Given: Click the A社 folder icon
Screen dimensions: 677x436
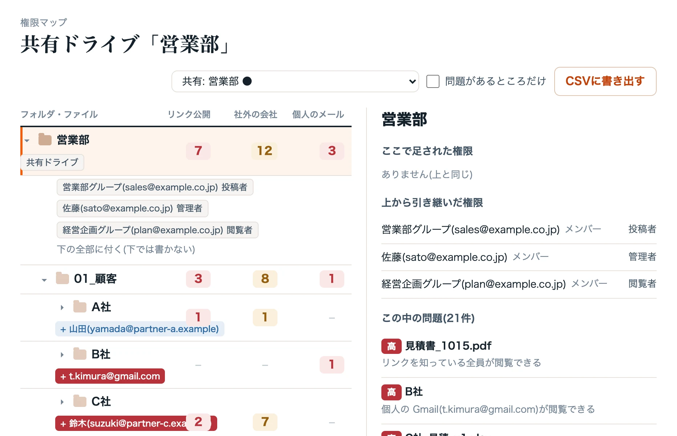Looking at the screenshot, I should pos(80,307).
